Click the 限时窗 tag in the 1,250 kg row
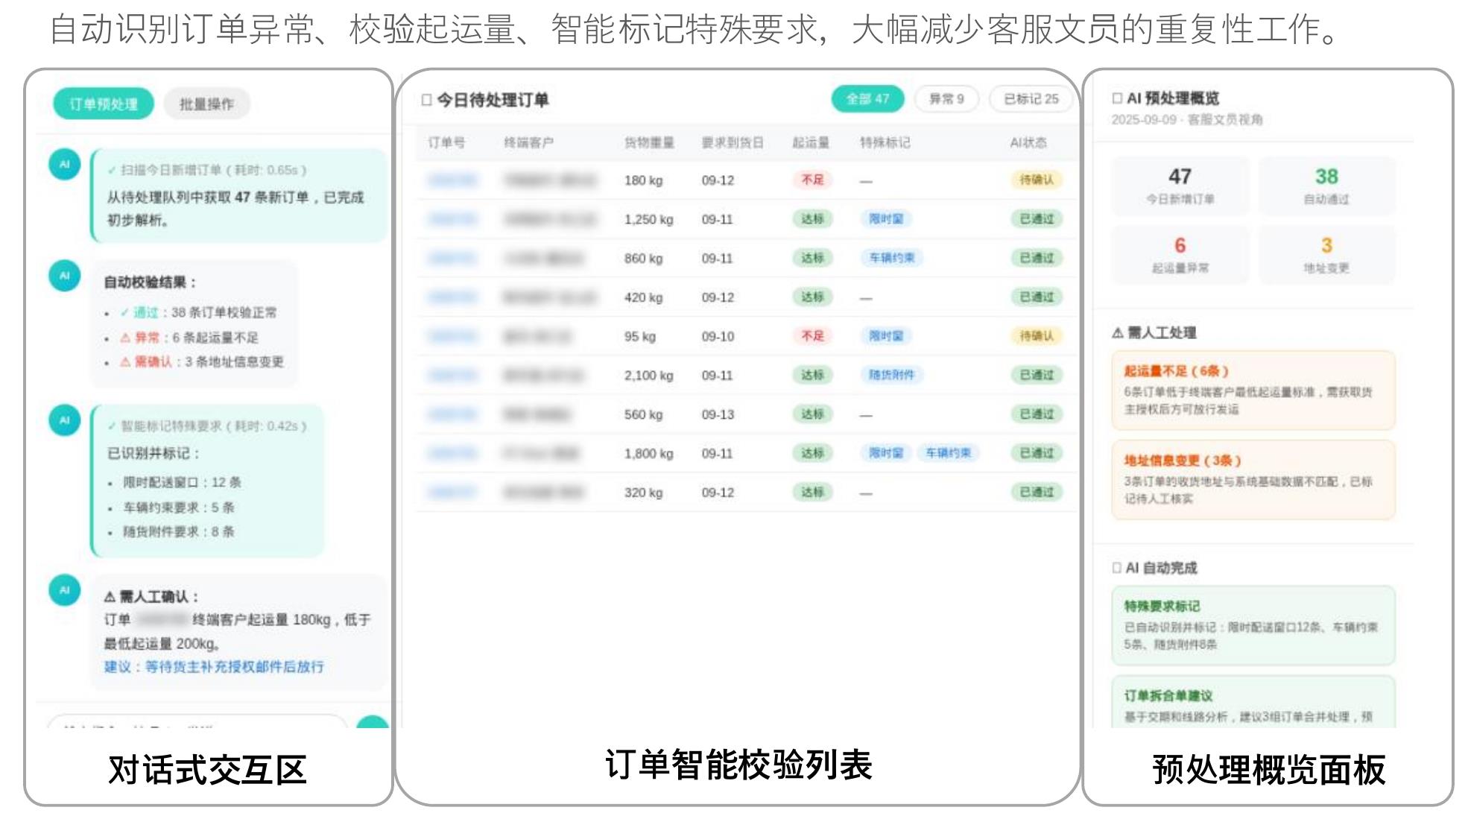This screenshot has width=1468, height=816. 886,218
